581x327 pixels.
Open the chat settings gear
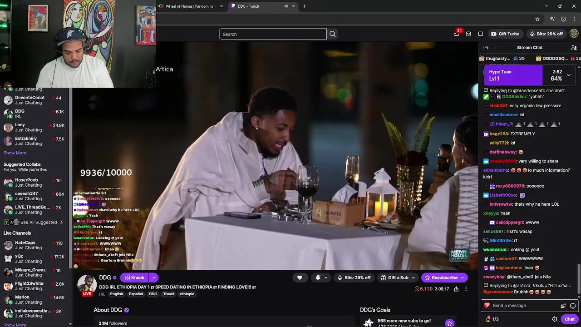tap(554, 319)
